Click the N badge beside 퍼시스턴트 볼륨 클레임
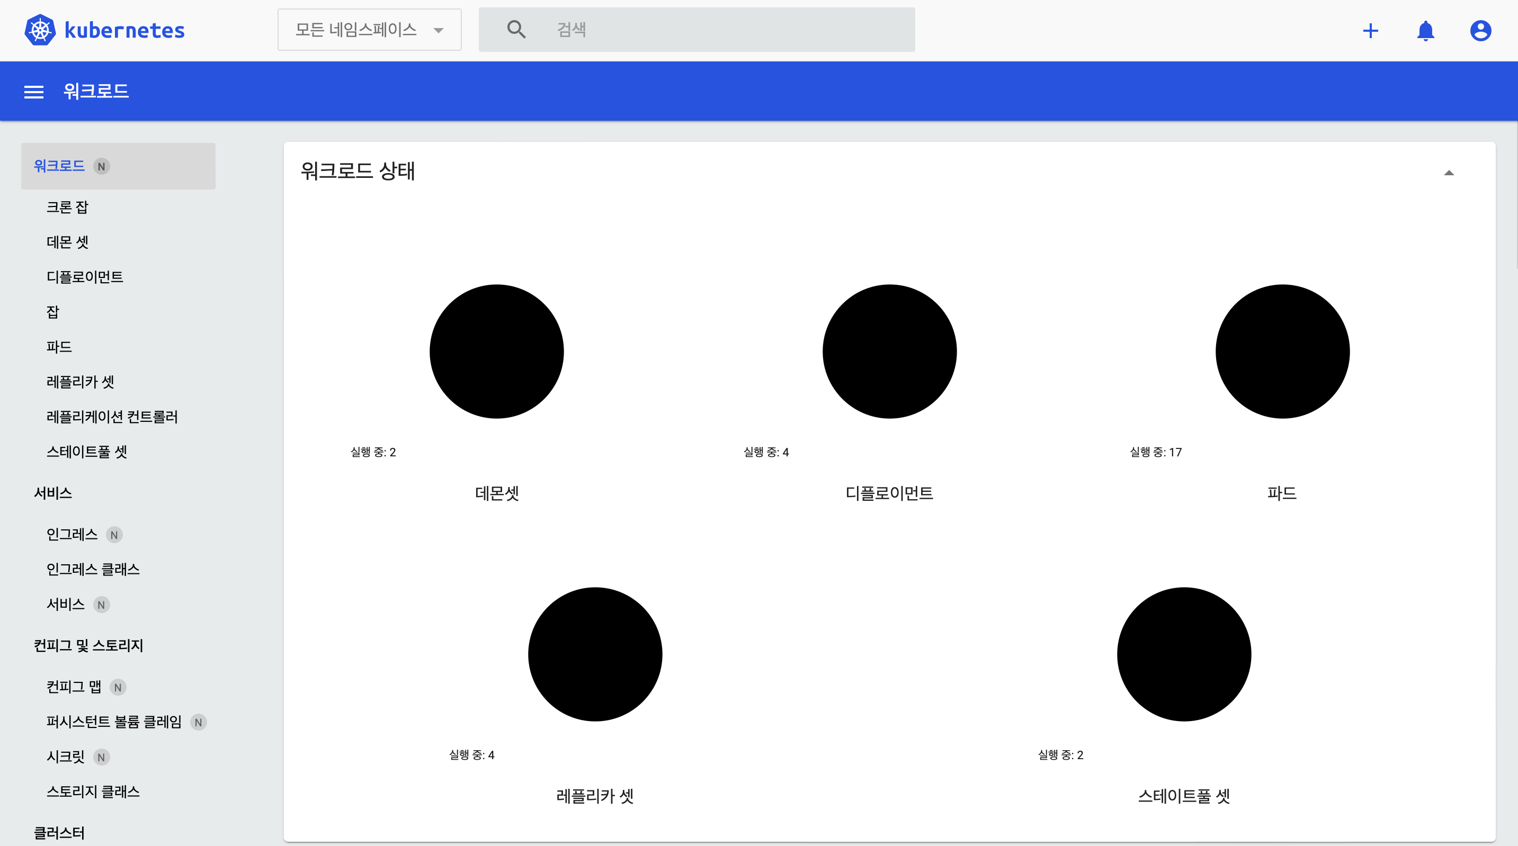The height and width of the screenshot is (846, 1518). point(199,722)
